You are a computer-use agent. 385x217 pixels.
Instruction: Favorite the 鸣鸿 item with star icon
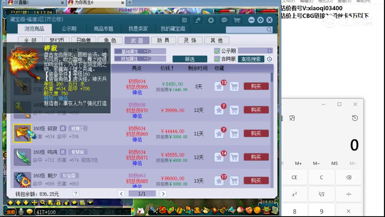219,157
